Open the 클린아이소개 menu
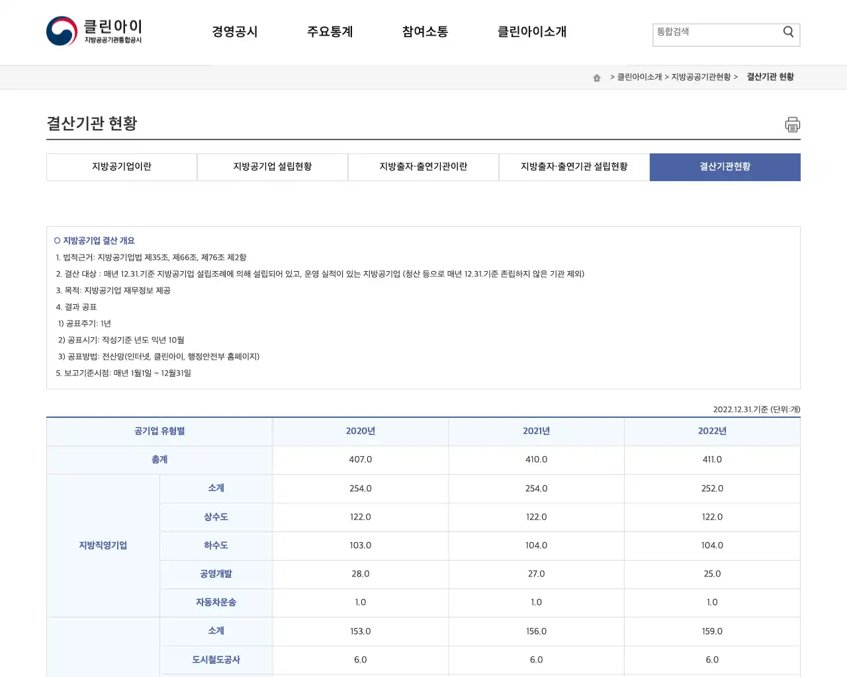 pyautogui.click(x=531, y=32)
